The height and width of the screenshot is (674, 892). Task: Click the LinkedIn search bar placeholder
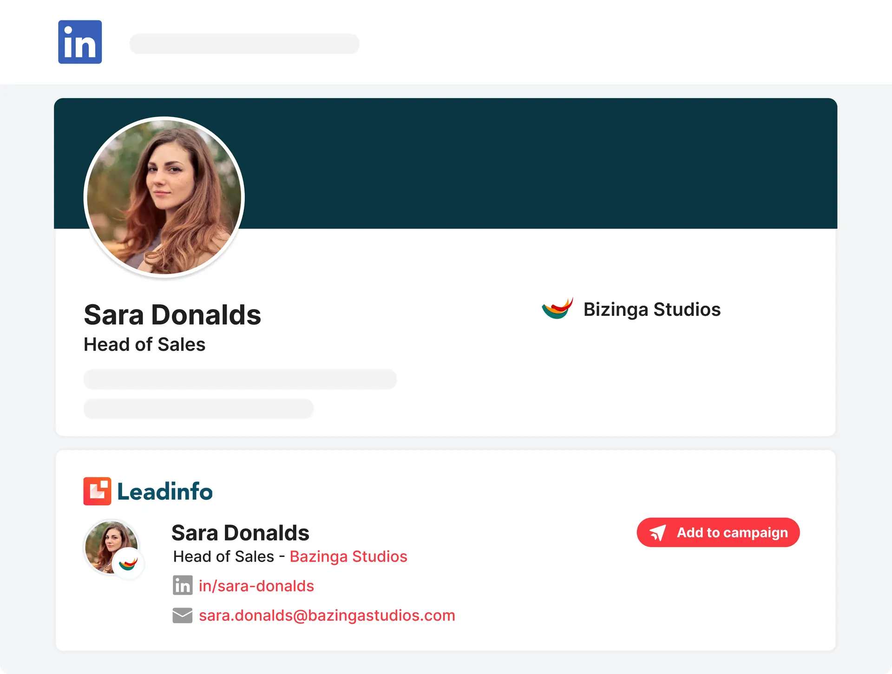(x=244, y=44)
